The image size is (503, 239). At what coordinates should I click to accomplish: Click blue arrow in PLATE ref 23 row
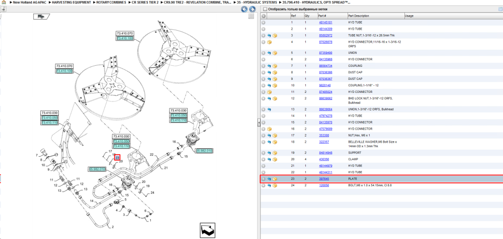tap(269, 179)
